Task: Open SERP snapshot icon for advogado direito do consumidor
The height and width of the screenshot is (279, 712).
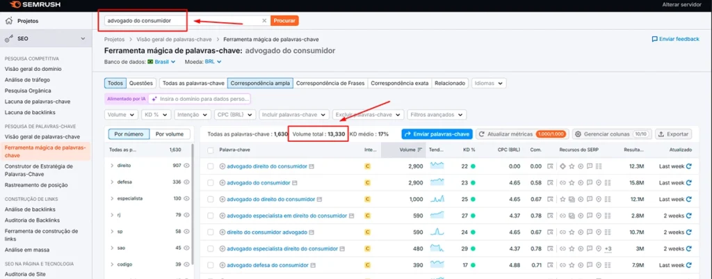Action: tap(550, 166)
